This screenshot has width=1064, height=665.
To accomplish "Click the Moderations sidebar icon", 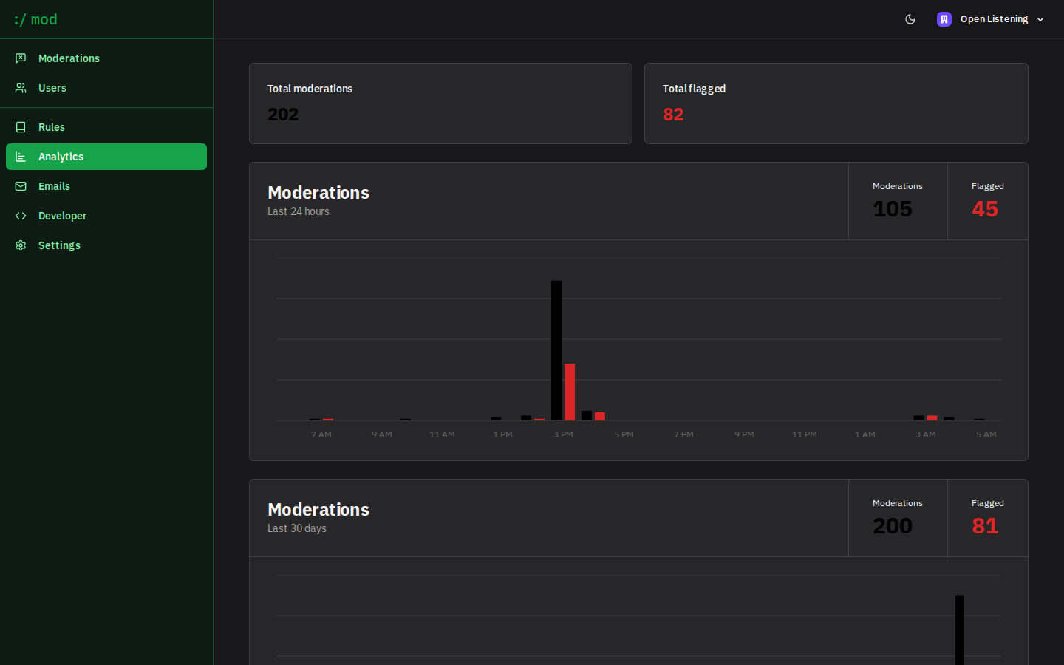I will pyautogui.click(x=21, y=58).
